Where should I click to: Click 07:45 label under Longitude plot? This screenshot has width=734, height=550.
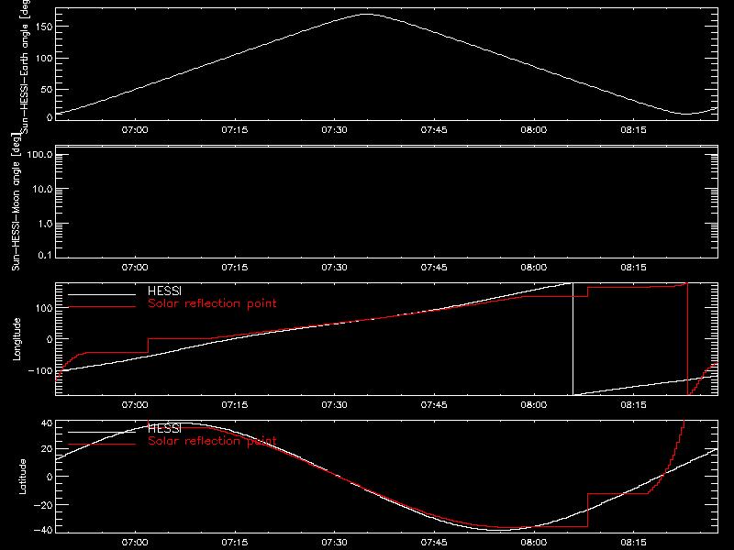click(x=434, y=405)
